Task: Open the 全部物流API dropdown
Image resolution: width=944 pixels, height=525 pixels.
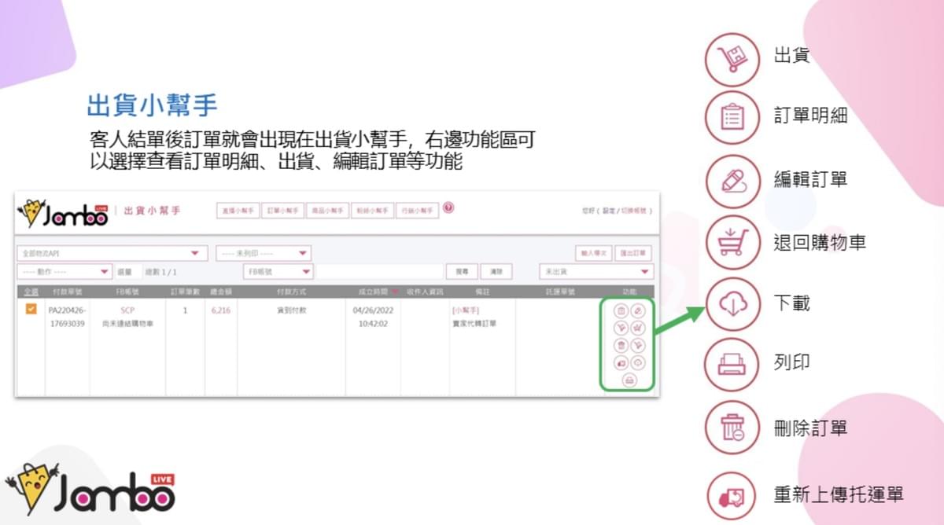Action: [x=112, y=253]
